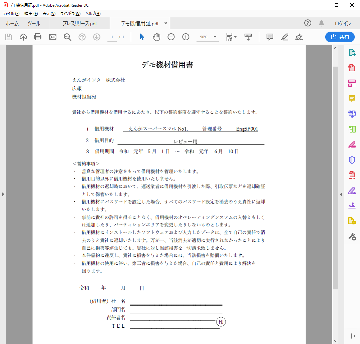Open the Sign with pen tool
This screenshot has height=344, width=360.
point(299,37)
